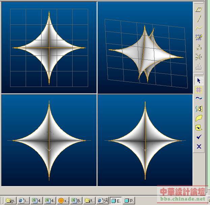Click the perspective 3D star viewport
The image size is (210, 205).
tap(145, 47)
